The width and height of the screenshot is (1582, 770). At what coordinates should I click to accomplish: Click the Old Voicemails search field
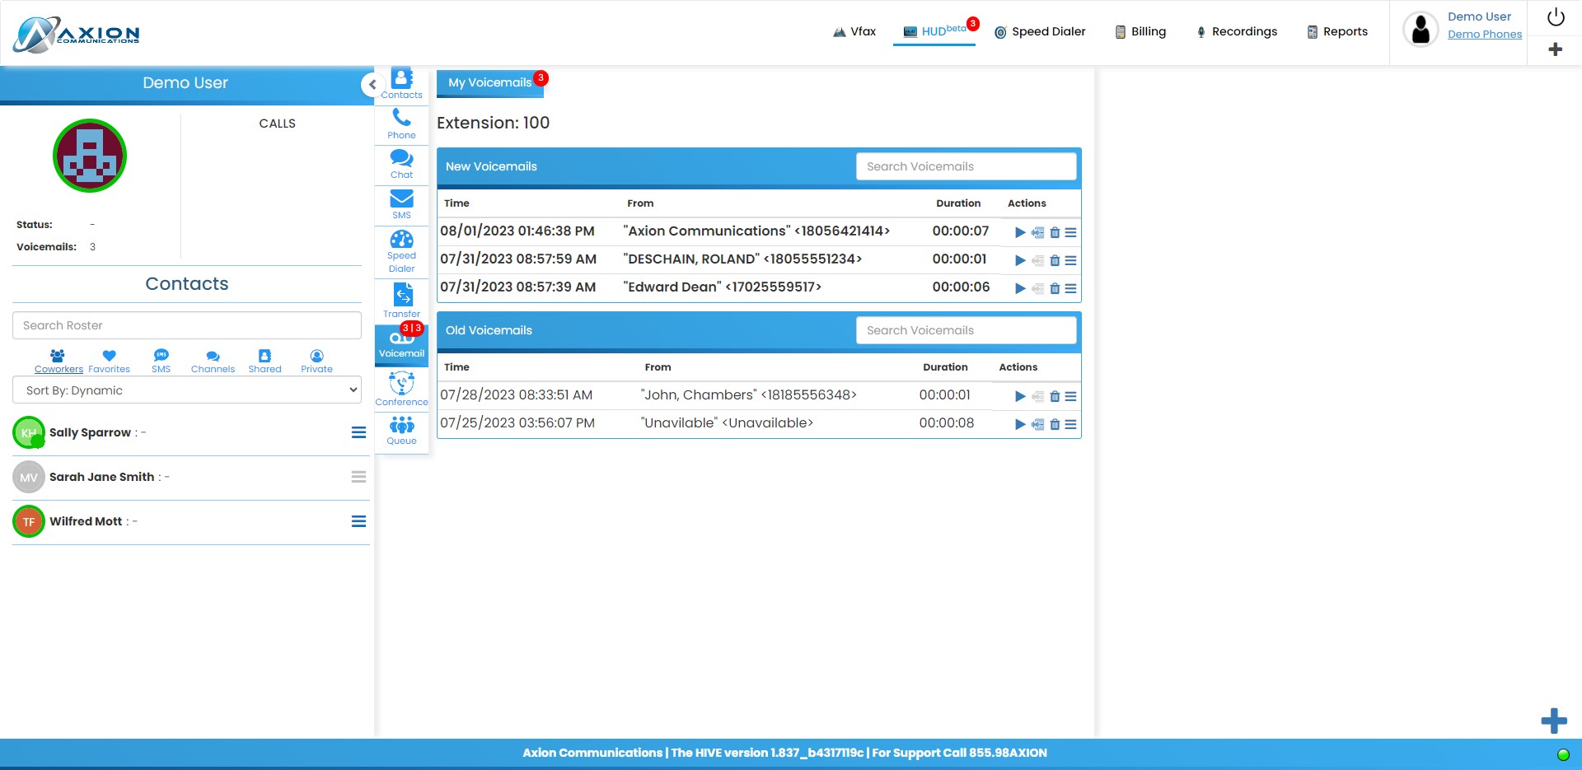pyautogui.click(x=967, y=330)
